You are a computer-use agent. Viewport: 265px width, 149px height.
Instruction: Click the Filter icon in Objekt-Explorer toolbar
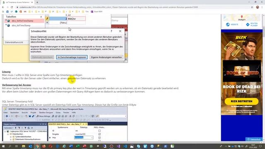pos(25,128)
